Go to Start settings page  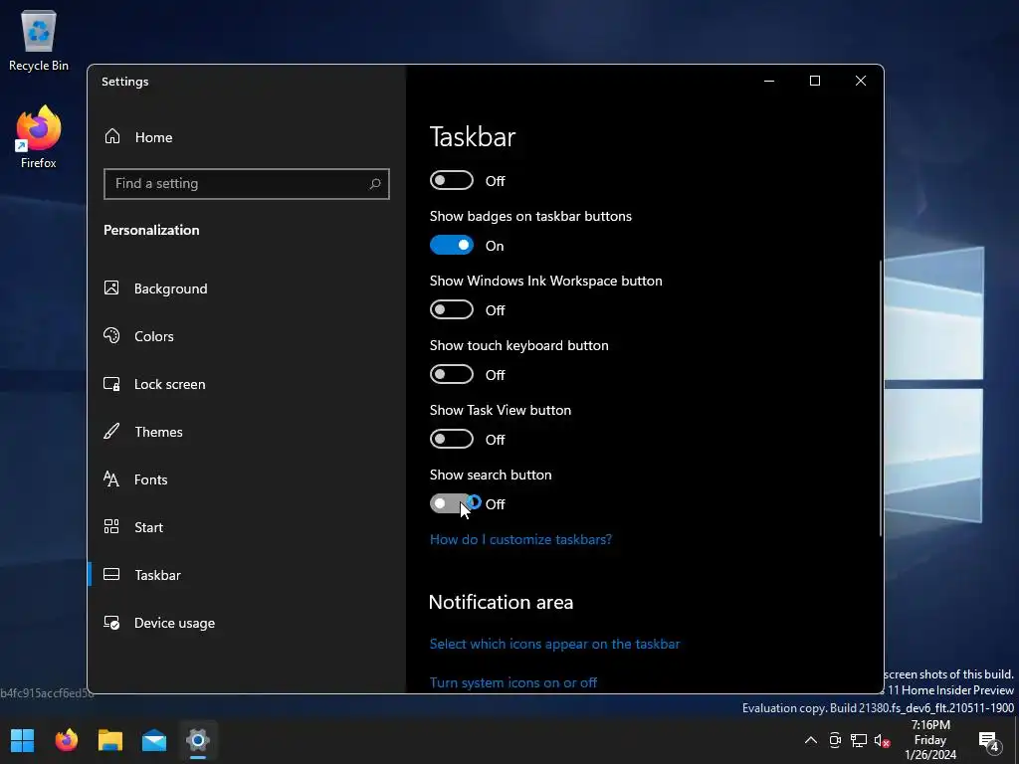click(x=148, y=527)
